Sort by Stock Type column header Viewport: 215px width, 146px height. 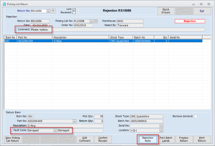[121, 37]
